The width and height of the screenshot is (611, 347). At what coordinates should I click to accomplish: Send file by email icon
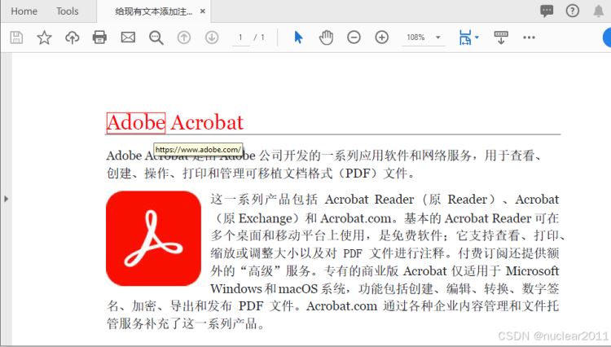128,37
